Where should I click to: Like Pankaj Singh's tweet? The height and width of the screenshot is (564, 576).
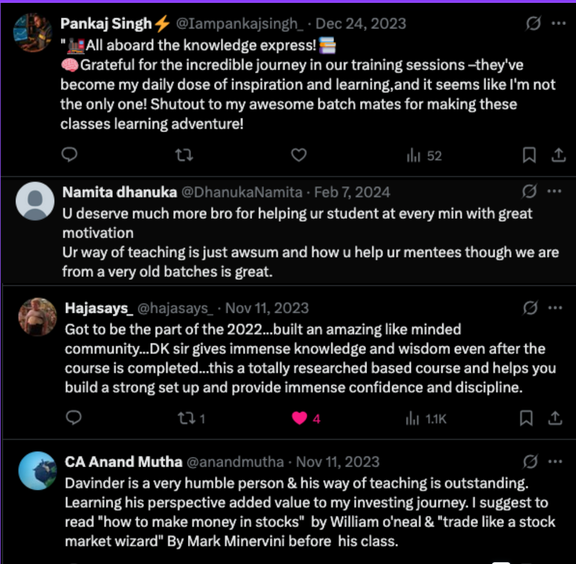pos(299,155)
